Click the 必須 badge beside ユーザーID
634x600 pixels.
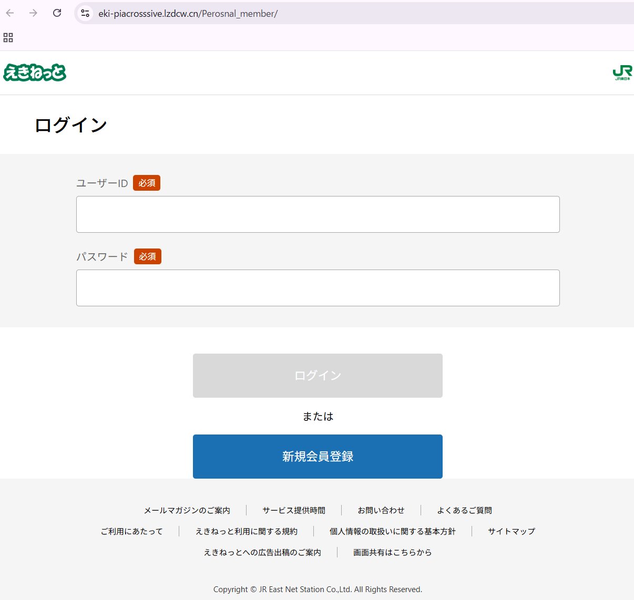point(147,183)
